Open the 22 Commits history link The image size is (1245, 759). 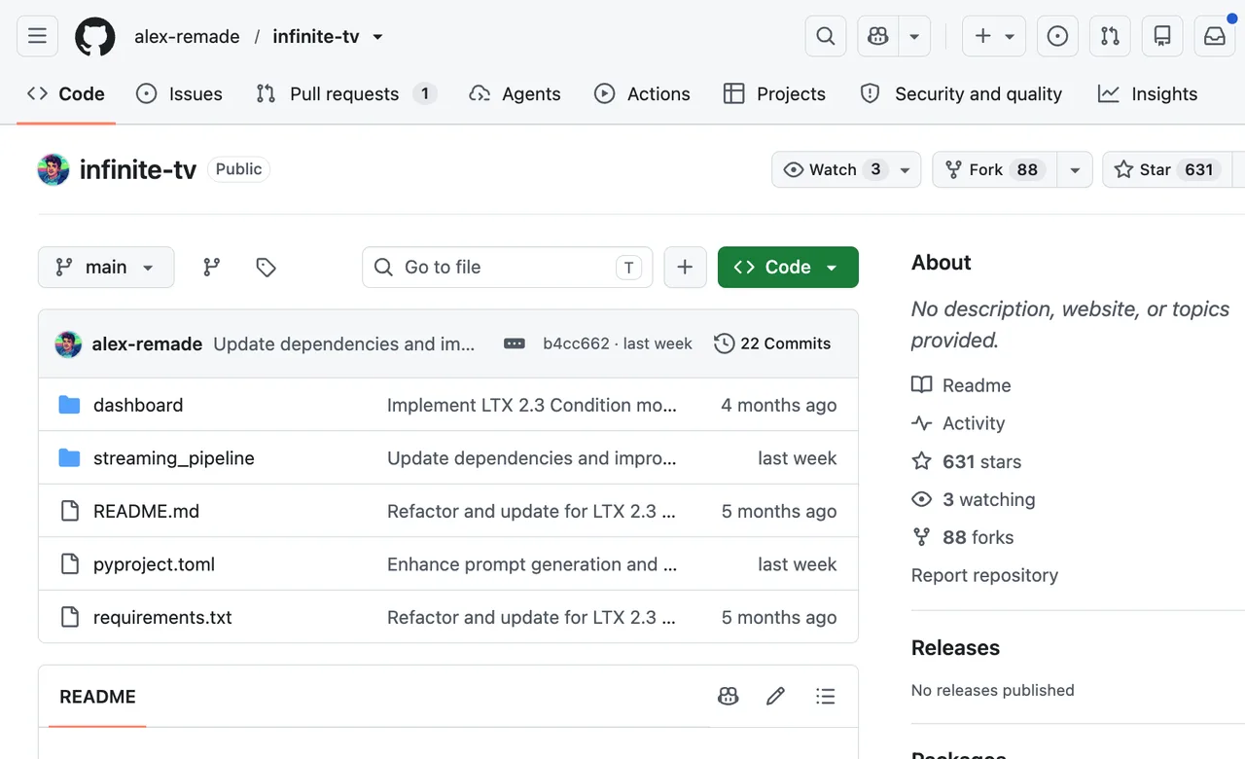coord(772,343)
